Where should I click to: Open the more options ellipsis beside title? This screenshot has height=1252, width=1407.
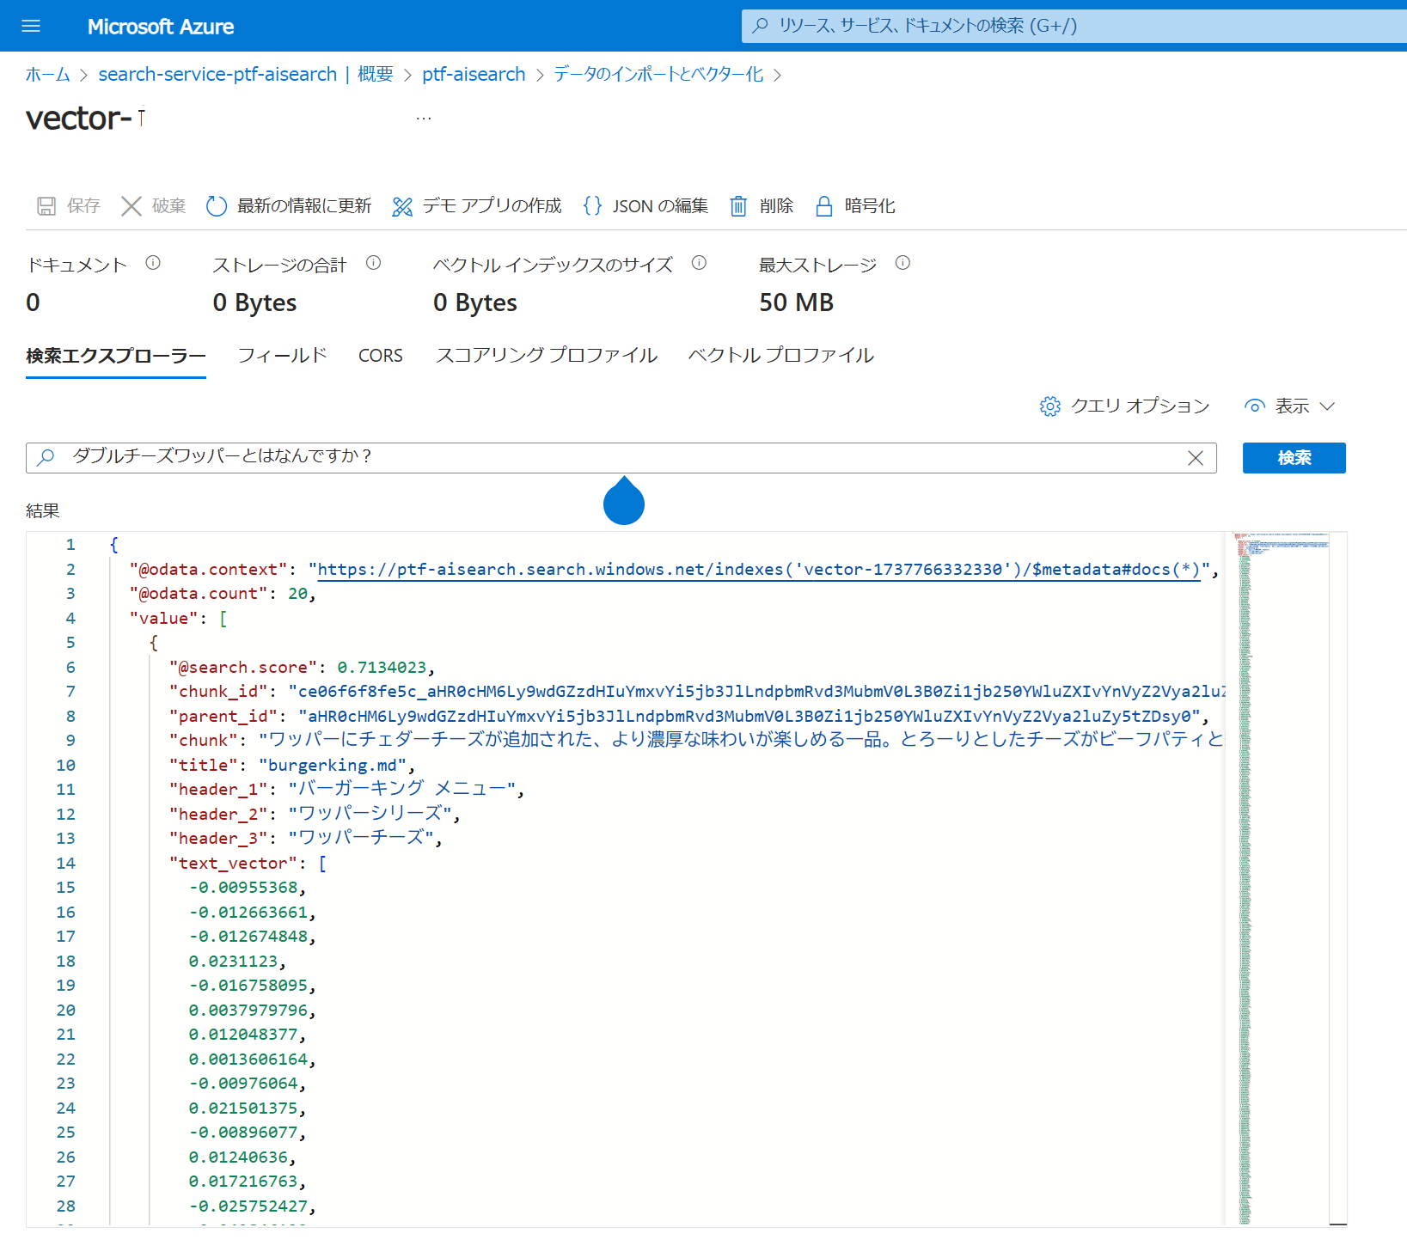pyautogui.click(x=424, y=118)
